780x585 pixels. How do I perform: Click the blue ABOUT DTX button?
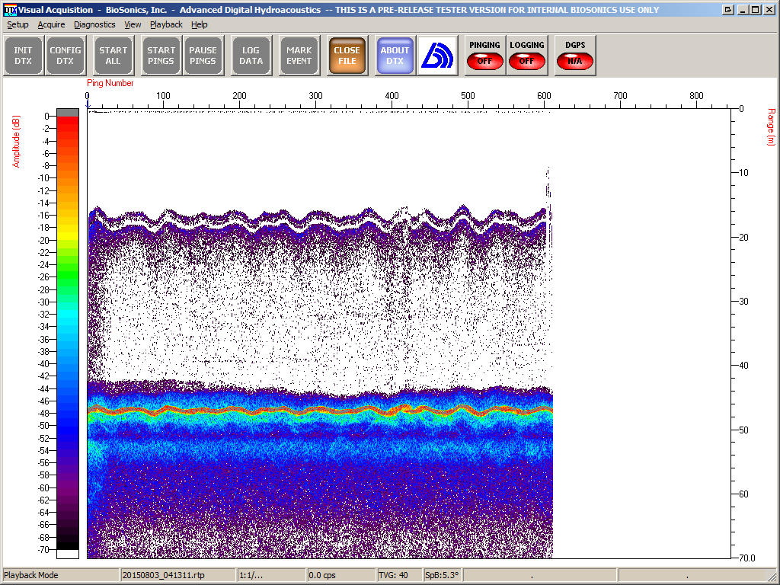coord(395,56)
